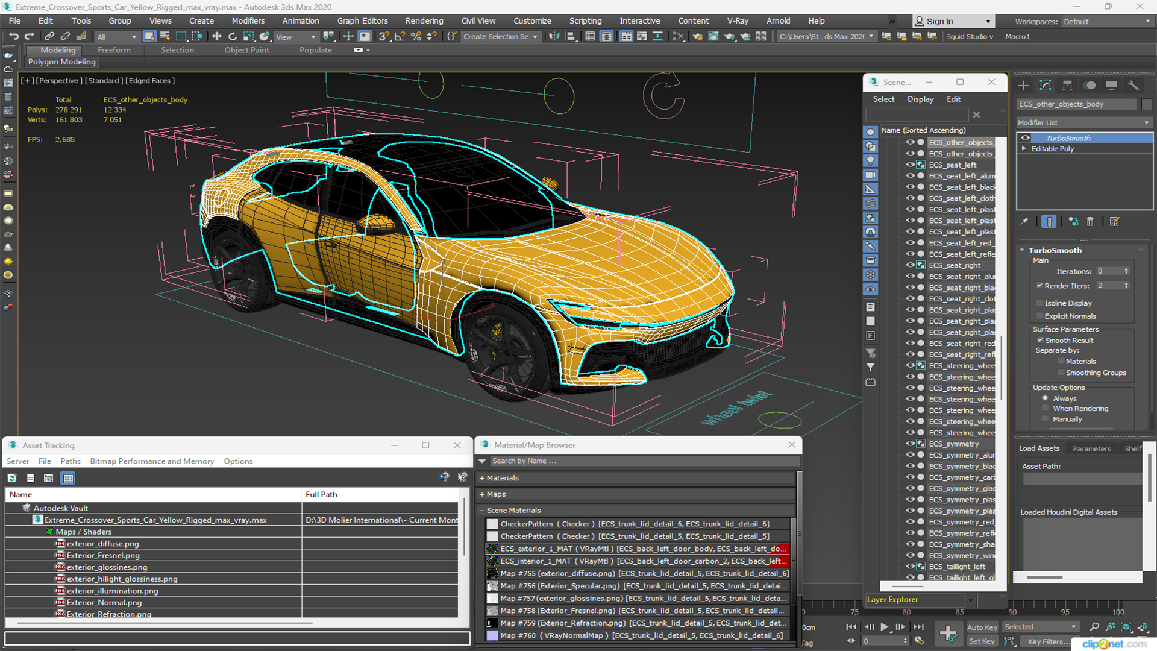Check Separate by Materials option
The width and height of the screenshot is (1157, 651).
coord(1061,362)
